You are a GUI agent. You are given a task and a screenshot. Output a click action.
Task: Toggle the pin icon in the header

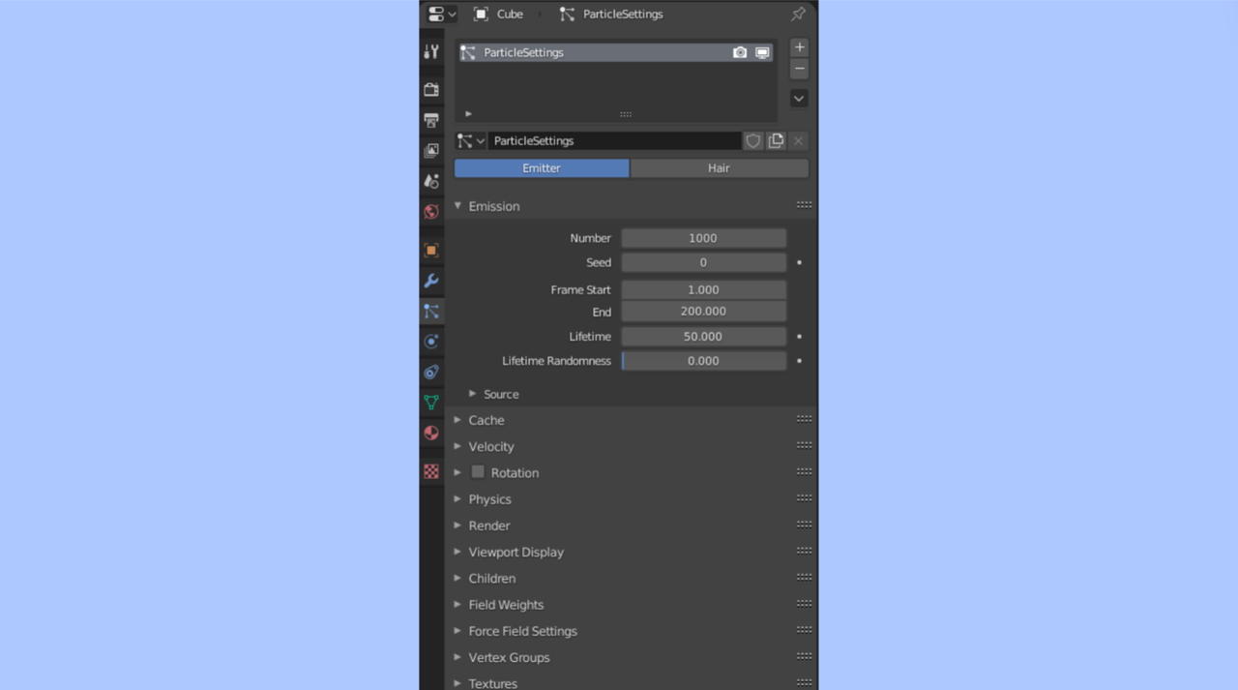click(x=798, y=14)
